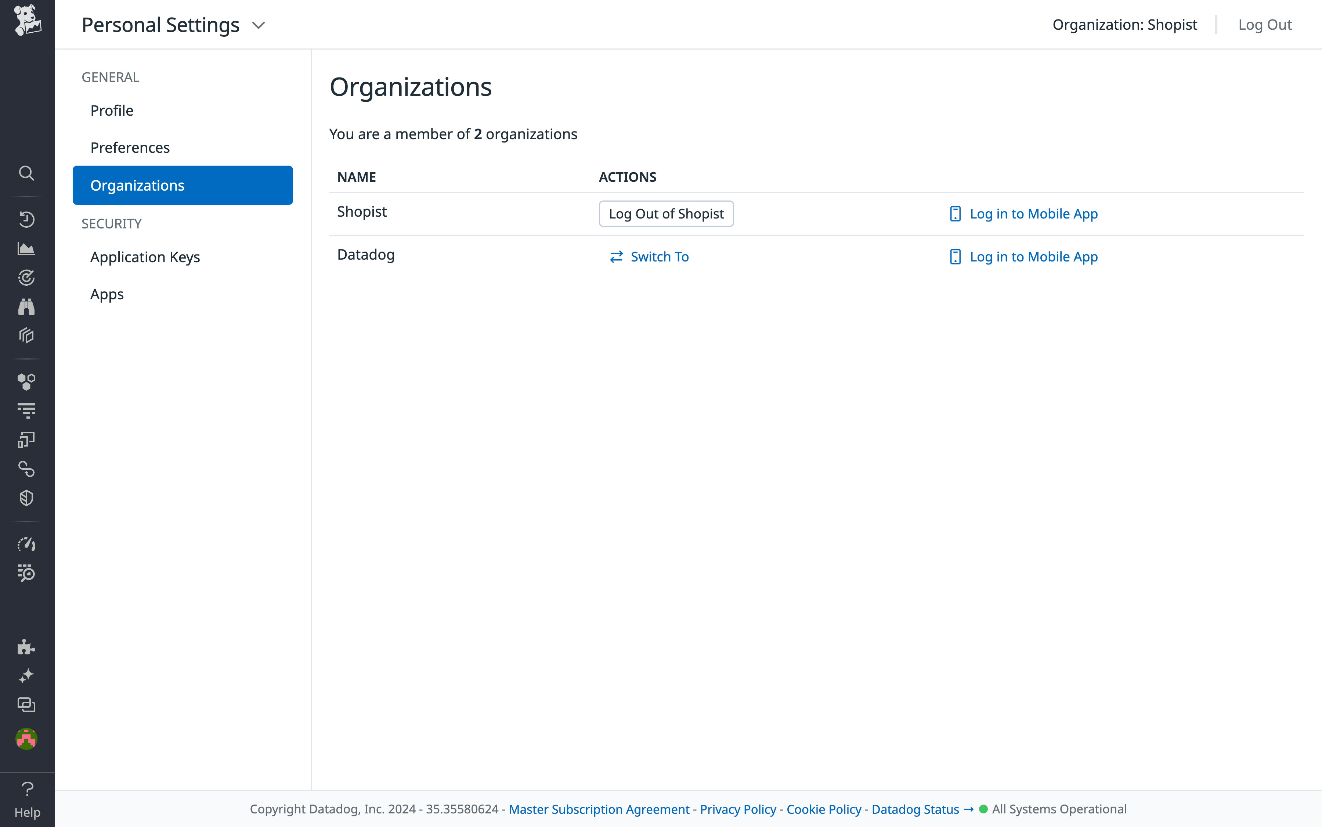This screenshot has width=1322, height=827.
Task: Open search from the sidebar
Action: [26, 173]
